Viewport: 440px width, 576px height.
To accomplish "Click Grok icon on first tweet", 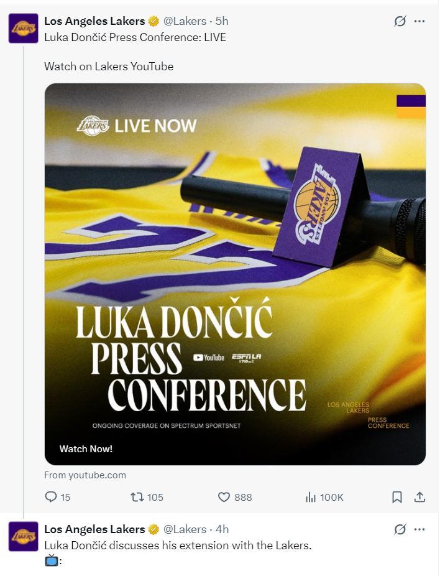I will pos(400,21).
